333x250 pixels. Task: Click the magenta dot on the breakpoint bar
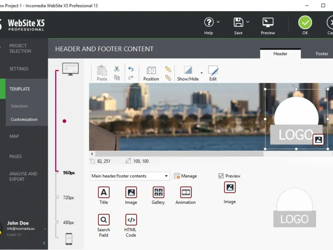click(65, 121)
